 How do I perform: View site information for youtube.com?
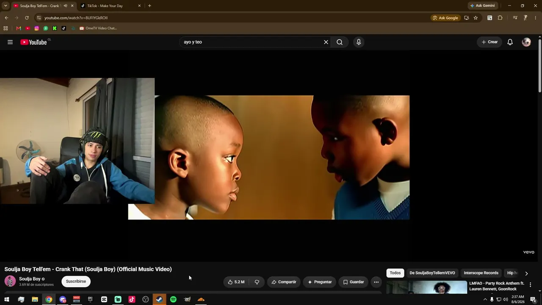[39, 18]
